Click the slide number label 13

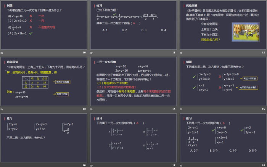84,109
